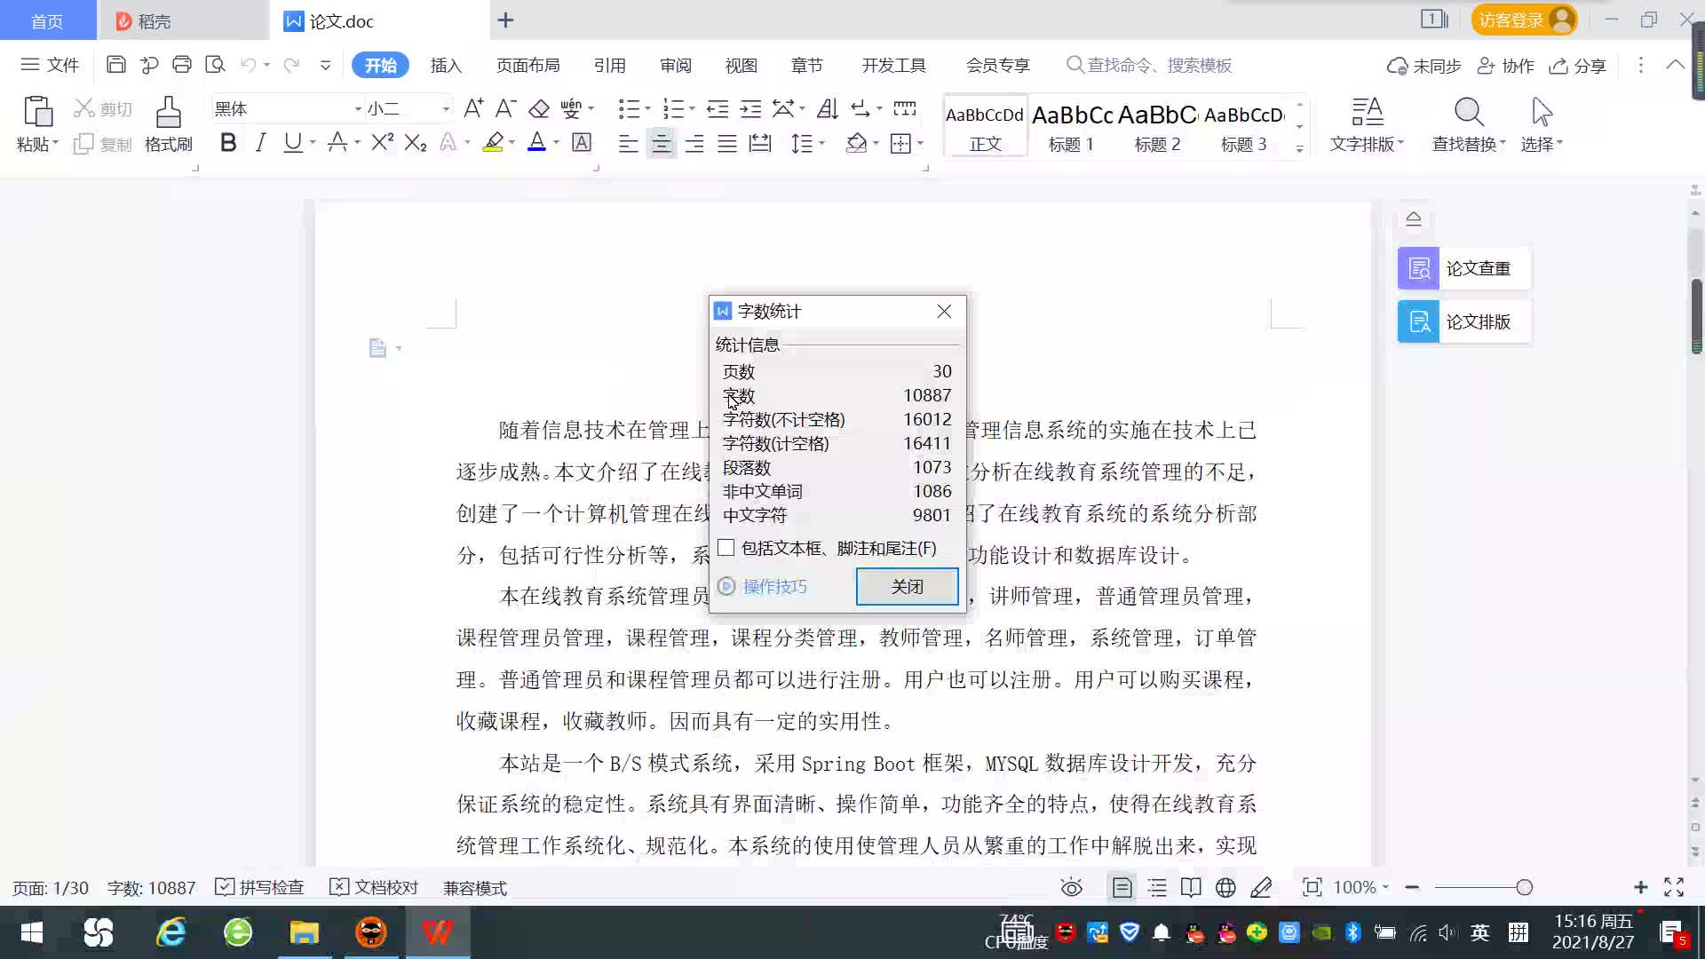Click the save document icon
Screen dimensions: 1705x959
115,65
